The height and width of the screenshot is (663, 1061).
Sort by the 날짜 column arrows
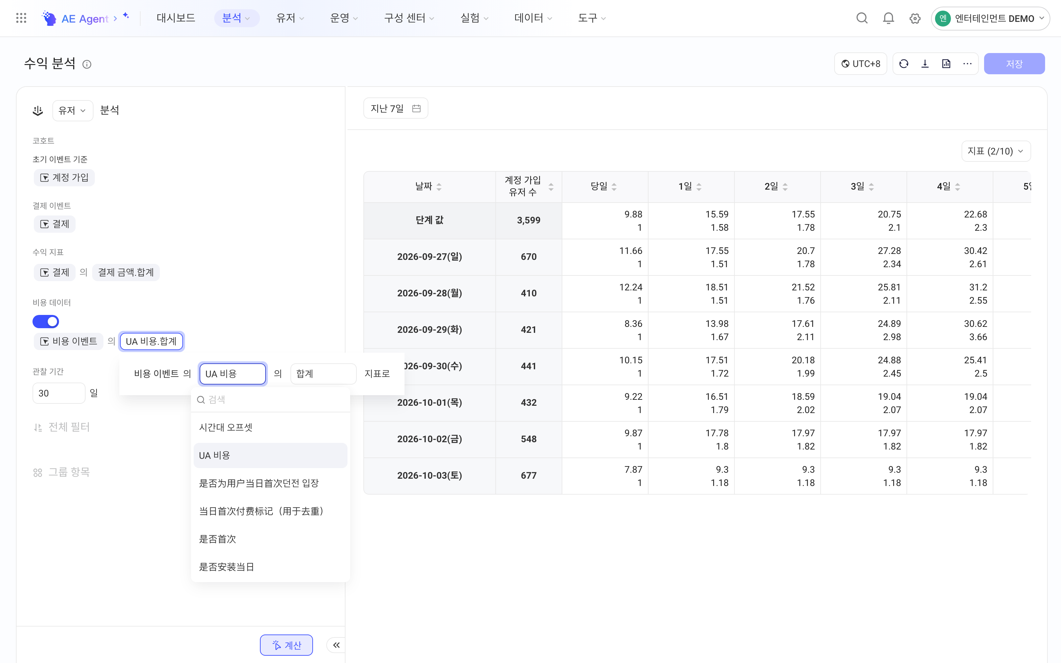(x=439, y=187)
